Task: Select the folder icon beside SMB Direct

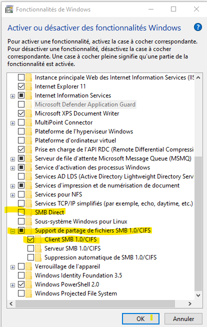Action: (x=29, y=212)
